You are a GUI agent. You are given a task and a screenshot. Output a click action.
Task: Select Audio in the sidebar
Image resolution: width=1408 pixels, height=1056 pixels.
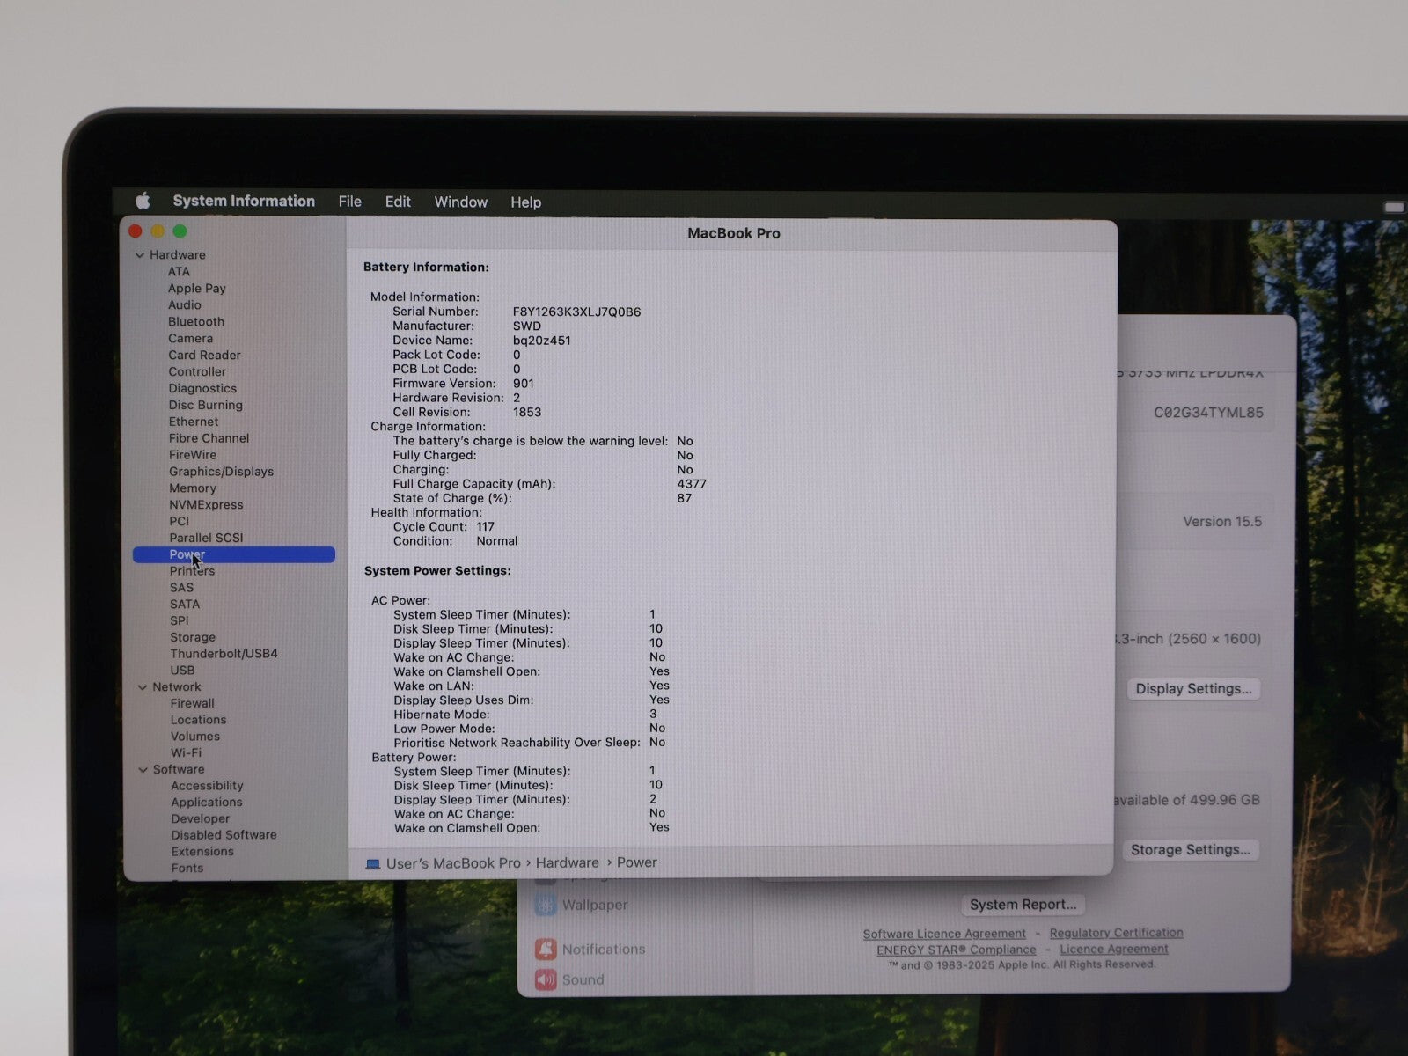click(185, 304)
